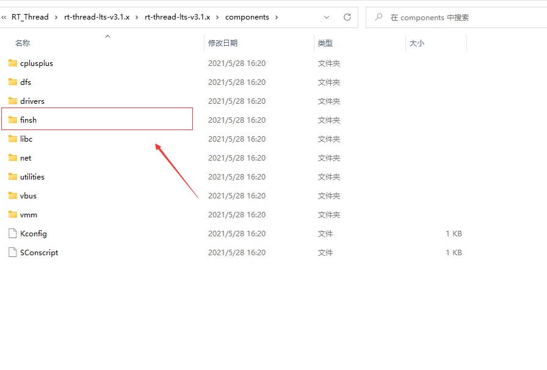Open the address bar history dropdown
The image size is (547, 370).
point(327,17)
